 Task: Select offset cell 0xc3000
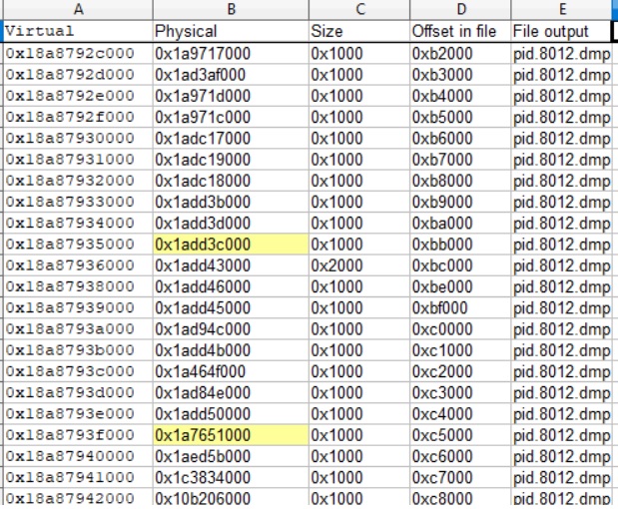[460, 393]
